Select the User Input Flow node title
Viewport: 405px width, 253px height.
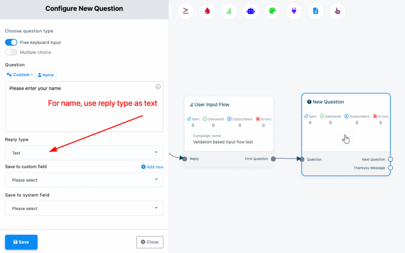pos(212,104)
